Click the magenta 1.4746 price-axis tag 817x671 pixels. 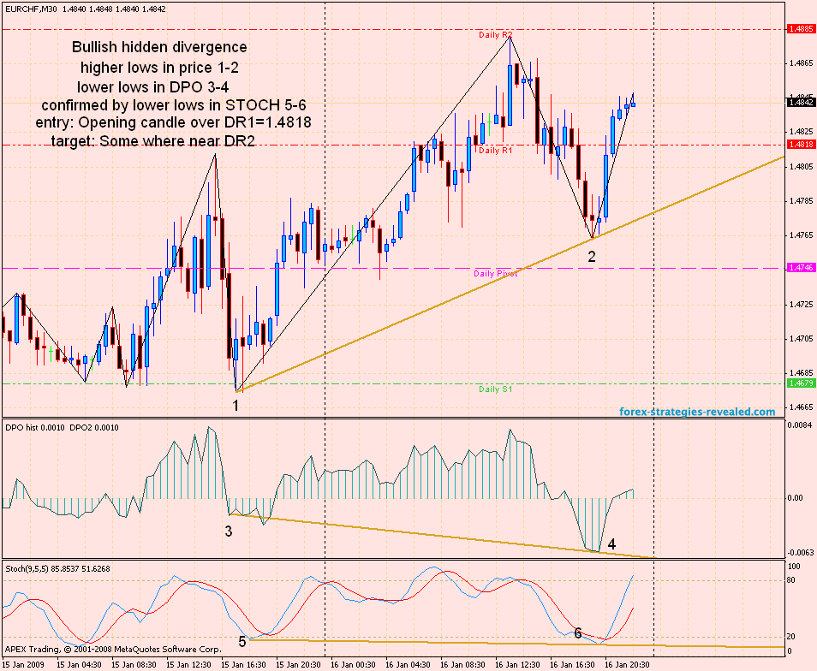coord(801,268)
